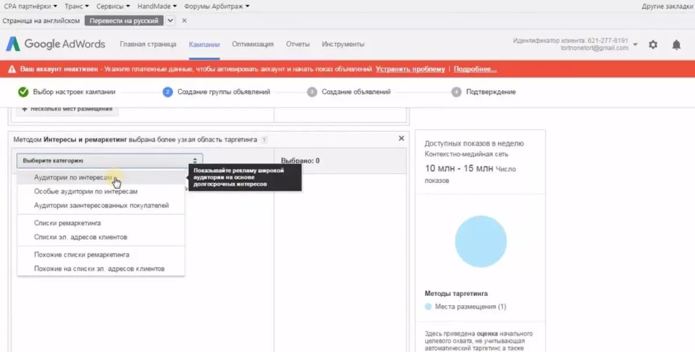695x352 pixels.
Task: Open 'Другие закладки' folder
Action: pos(667,6)
